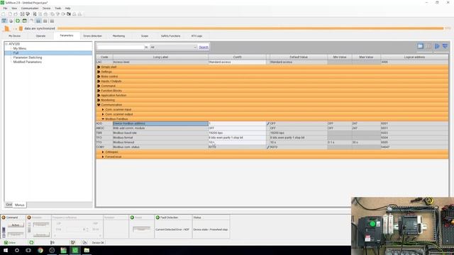
Task: Select the ATV320 root tree node
Action: pyautogui.click(x=14, y=44)
